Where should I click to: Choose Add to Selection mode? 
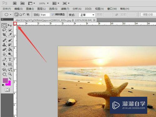(21, 15)
